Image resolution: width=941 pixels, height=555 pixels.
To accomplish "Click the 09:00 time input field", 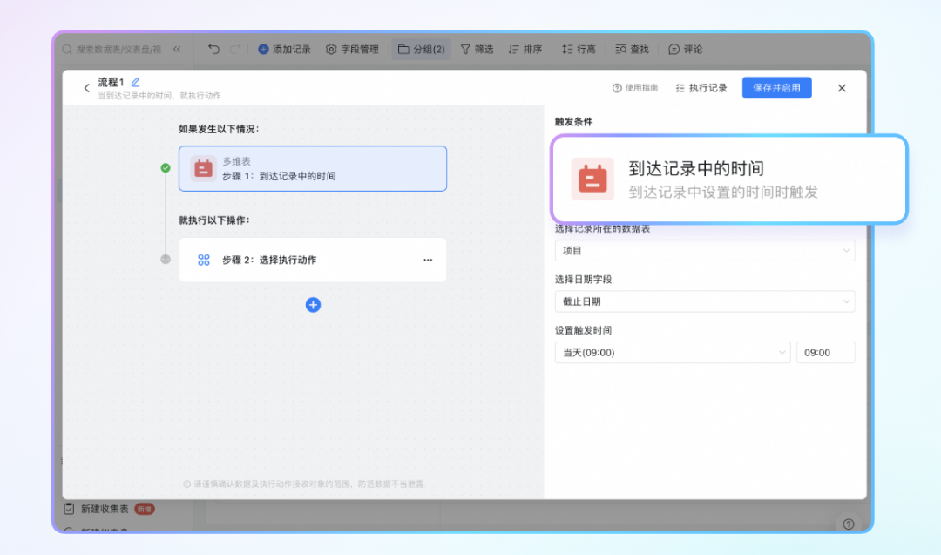I will (x=825, y=353).
